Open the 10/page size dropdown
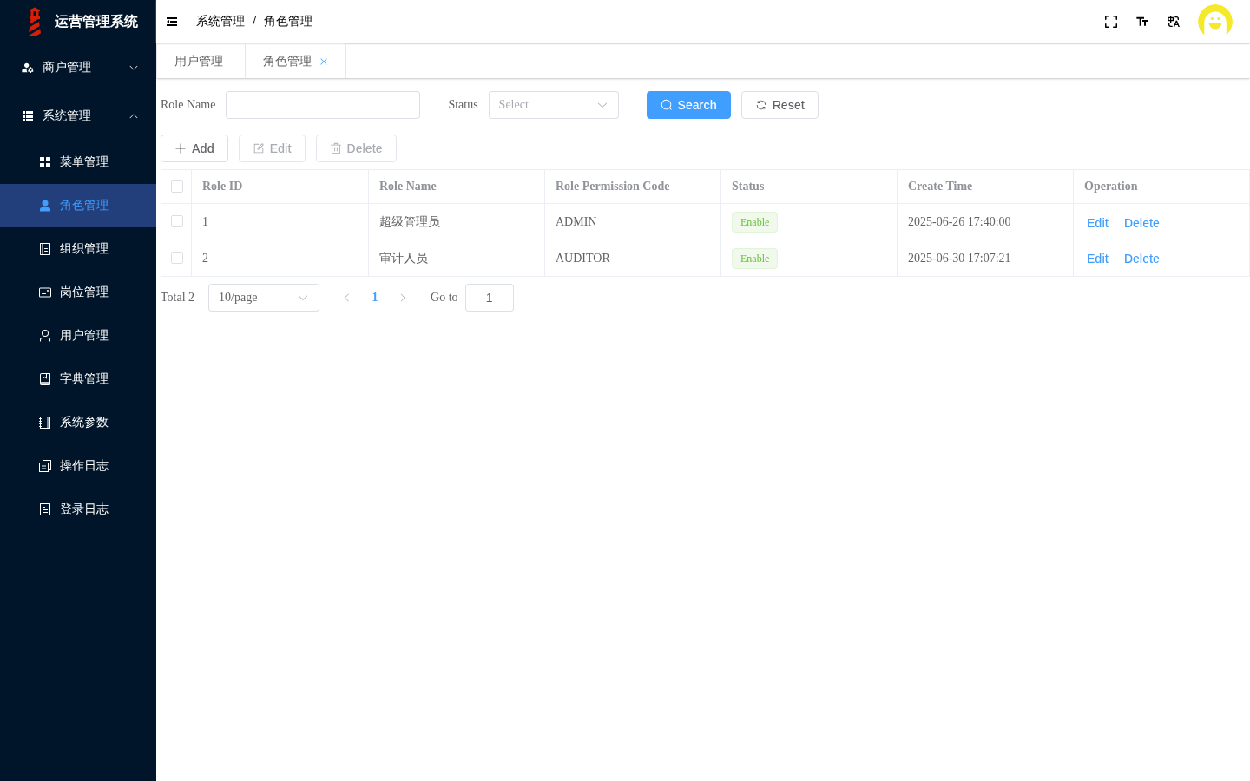Image resolution: width=1250 pixels, height=781 pixels. pos(264,298)
